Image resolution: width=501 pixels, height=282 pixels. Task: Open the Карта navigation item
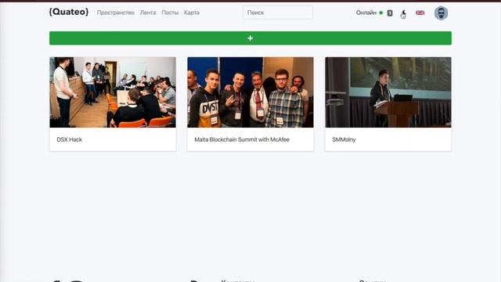click(192, 13)
